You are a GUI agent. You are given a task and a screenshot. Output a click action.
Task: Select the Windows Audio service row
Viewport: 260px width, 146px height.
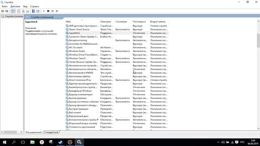[117, 51]
